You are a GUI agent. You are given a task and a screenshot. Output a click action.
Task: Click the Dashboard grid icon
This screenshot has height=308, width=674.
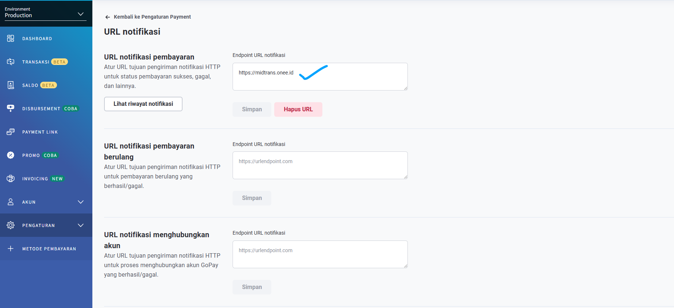[x=11, y=38]
